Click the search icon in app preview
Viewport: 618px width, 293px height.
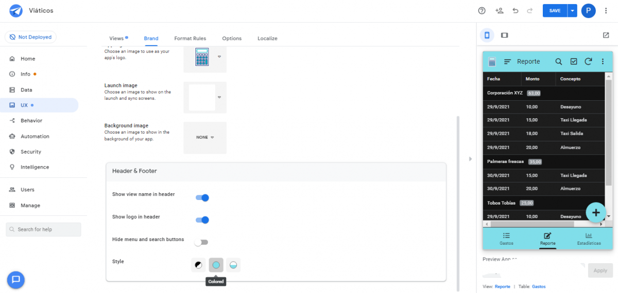coord(558,62)
